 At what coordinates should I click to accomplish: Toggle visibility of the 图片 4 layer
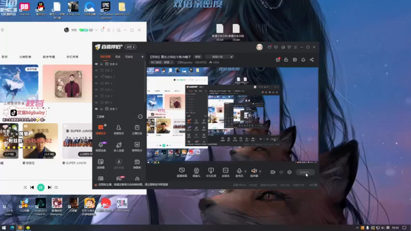point(96,83)
